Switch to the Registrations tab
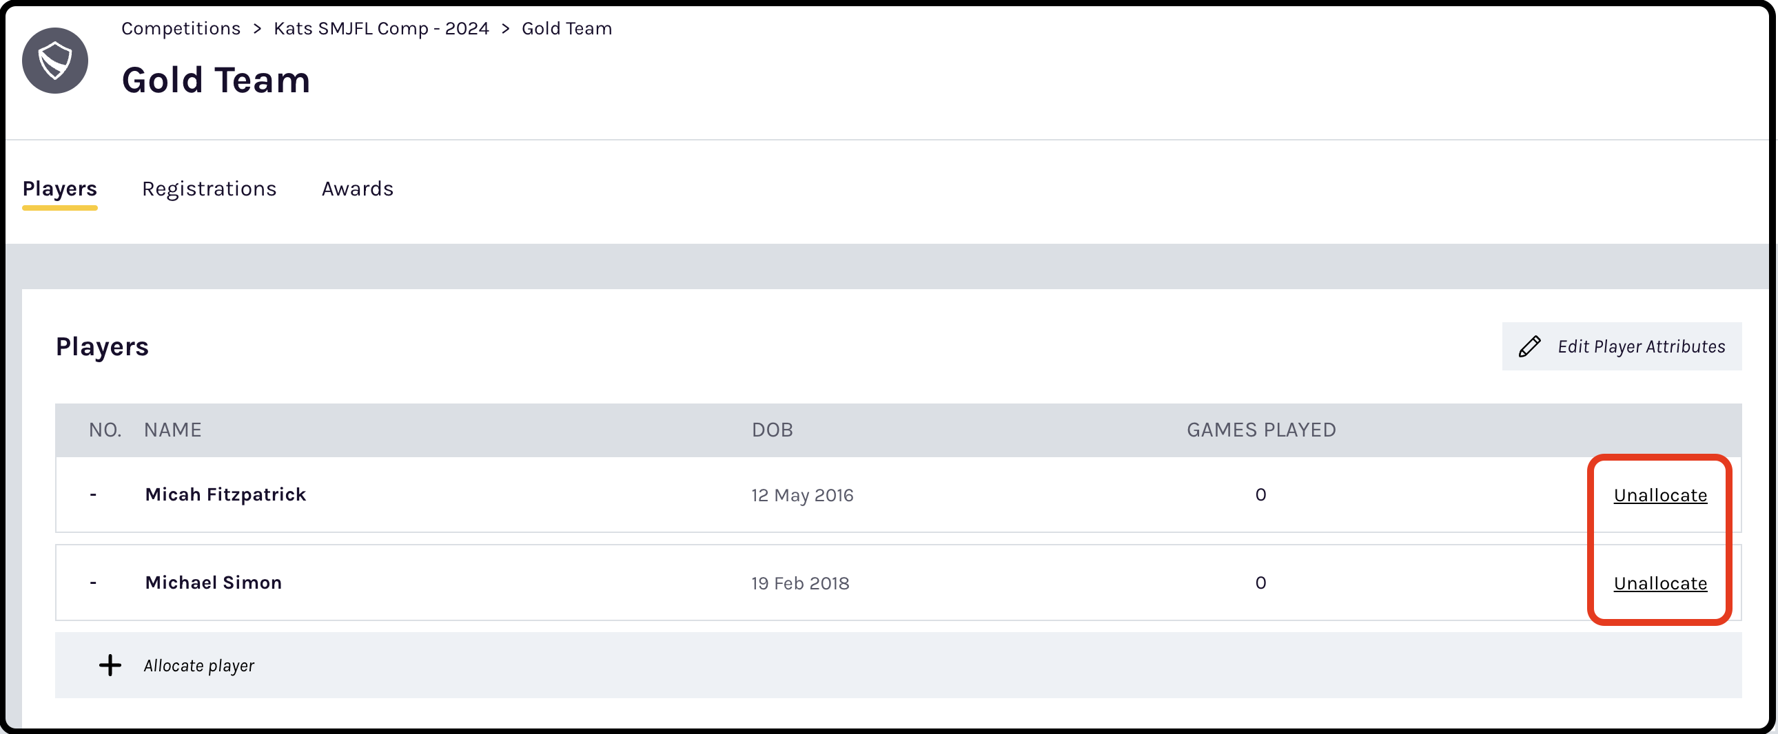This screenshot has height=734, width=1778. pos(209,189)
